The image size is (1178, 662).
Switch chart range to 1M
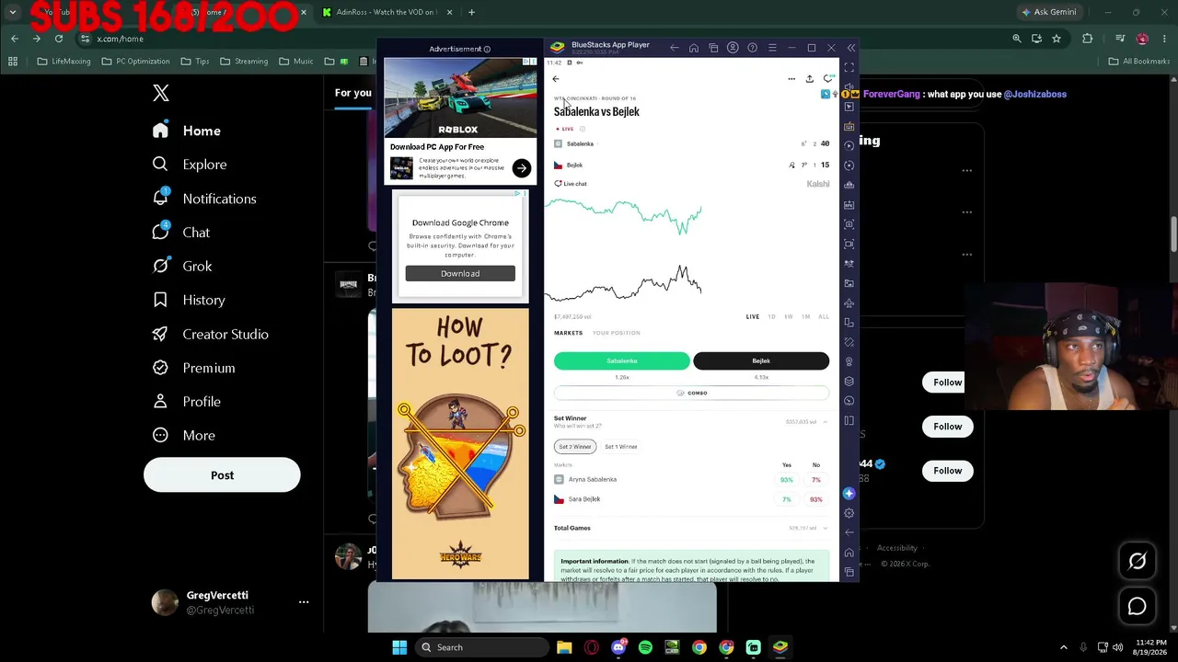[805, 316]
